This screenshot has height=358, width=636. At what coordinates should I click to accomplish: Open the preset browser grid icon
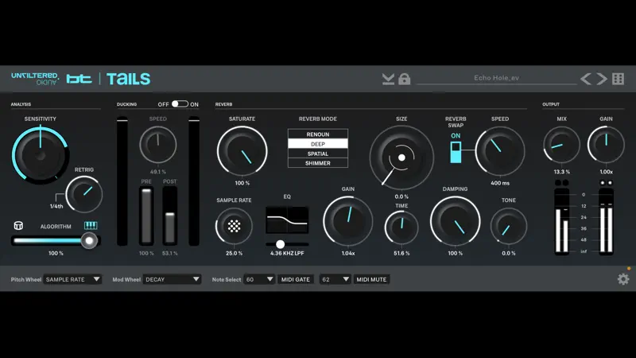click(x=619, y=79)
